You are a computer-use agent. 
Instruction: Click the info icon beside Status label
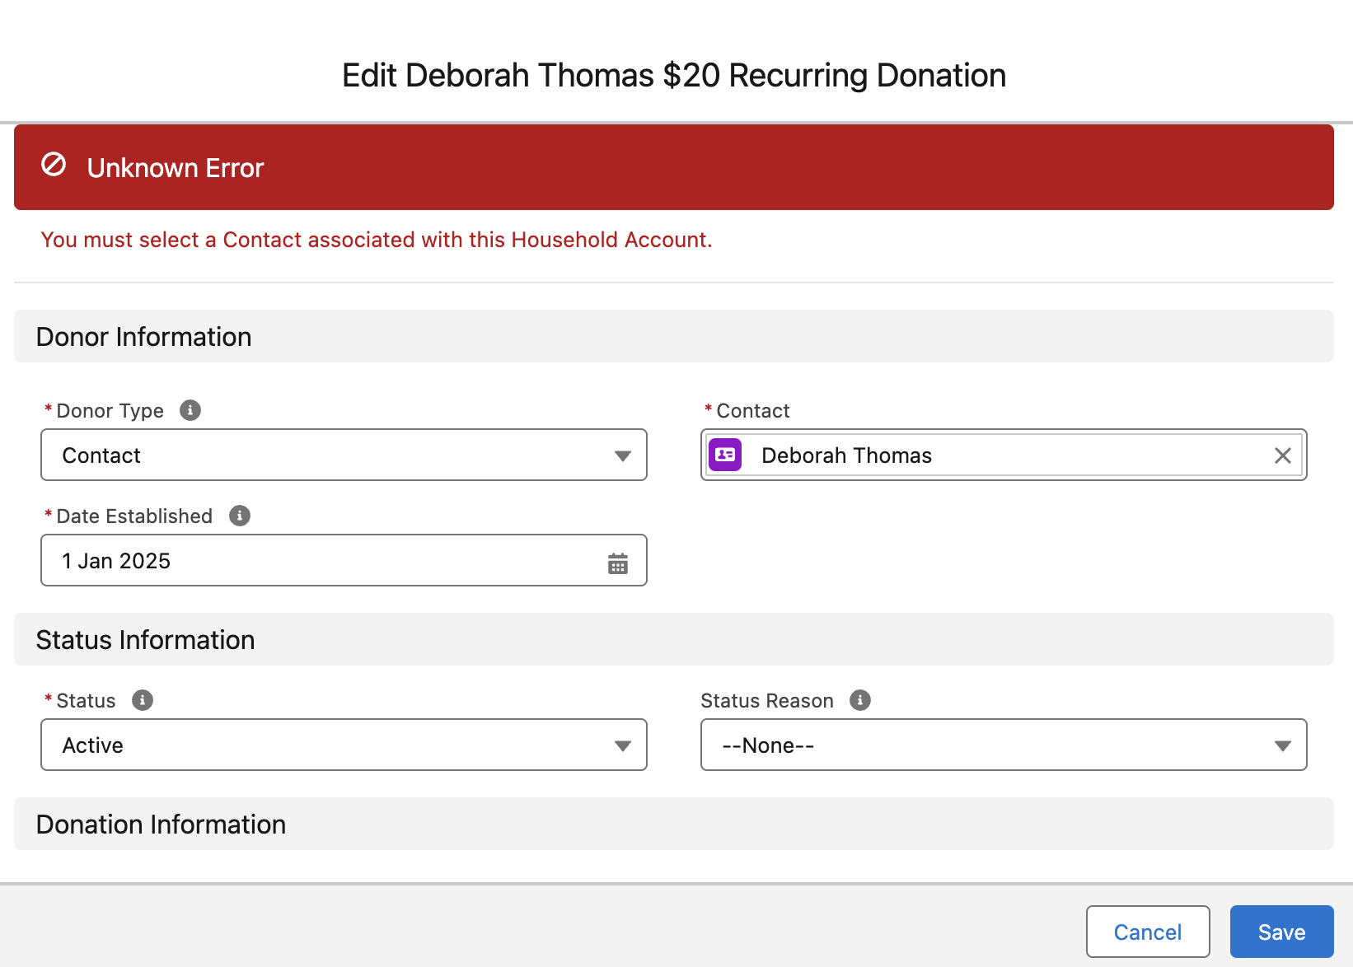coord(143,700)
